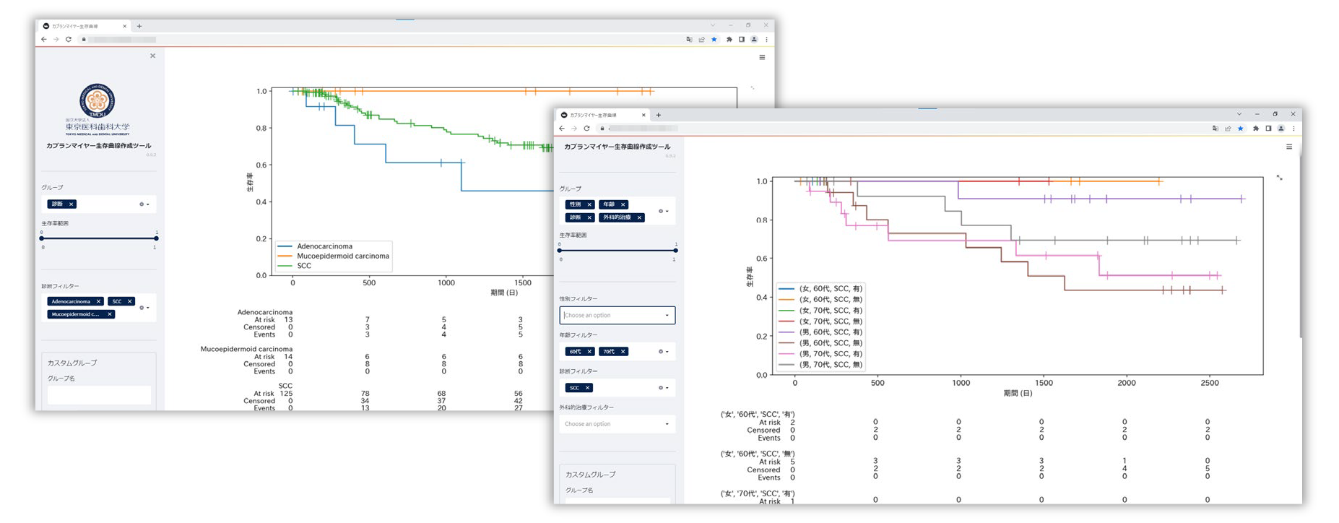Click right handle of 生存率範囲 slider, front window
1339x523 pixels.
coord(675,251)
